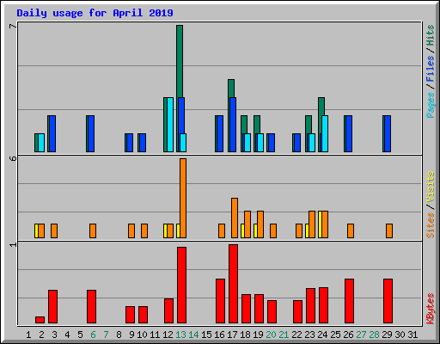Click the red 'KBytes' legend label

(x=430, y=309)
